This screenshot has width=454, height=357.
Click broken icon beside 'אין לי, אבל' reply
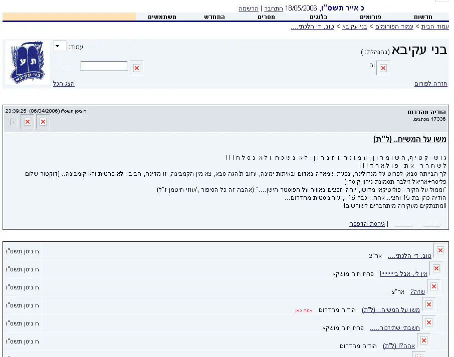436,268
